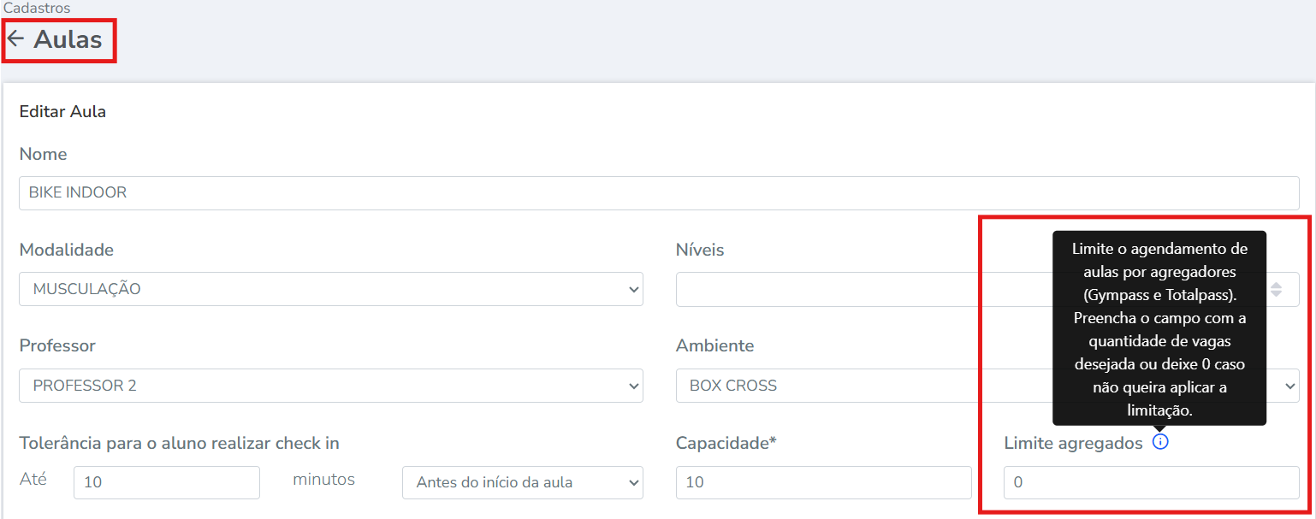The height and width of the screenshot is (519, 1316).
Task: Click the Editar Aula section title
Action: (x=62, y=112)
